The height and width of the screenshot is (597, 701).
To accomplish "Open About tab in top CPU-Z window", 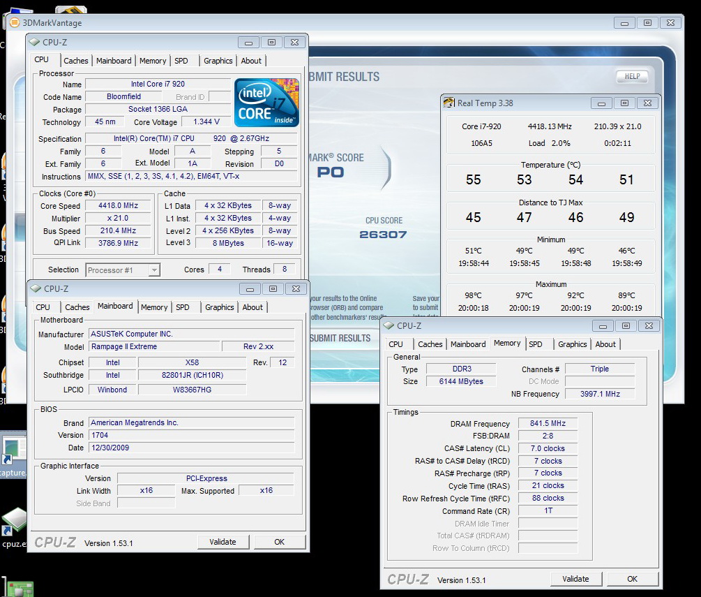I will tap(251, 61).
